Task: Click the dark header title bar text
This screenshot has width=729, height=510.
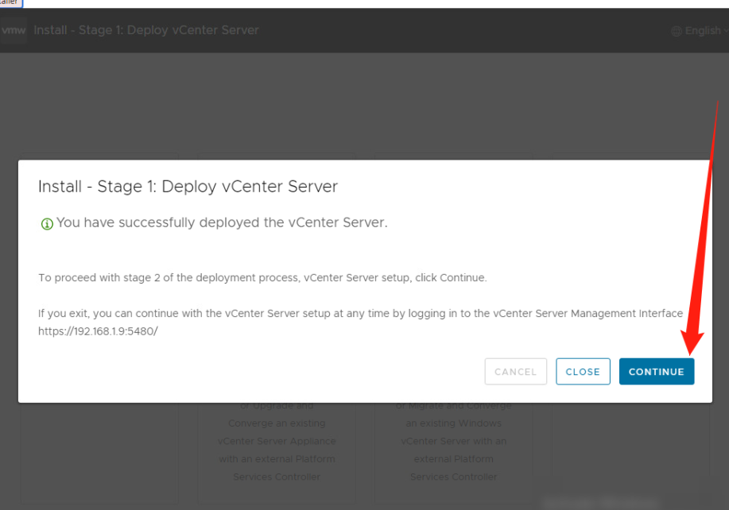Action: [146, 30]
